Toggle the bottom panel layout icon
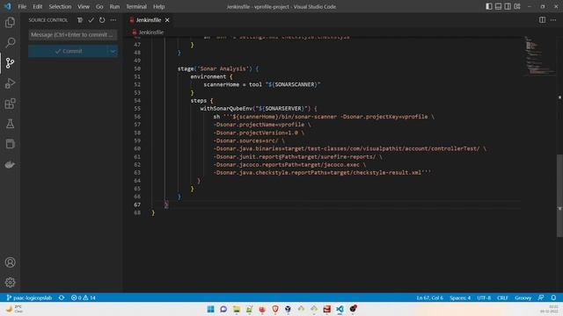This screenshot has width=563, height=316. click(x=498, y=6)
